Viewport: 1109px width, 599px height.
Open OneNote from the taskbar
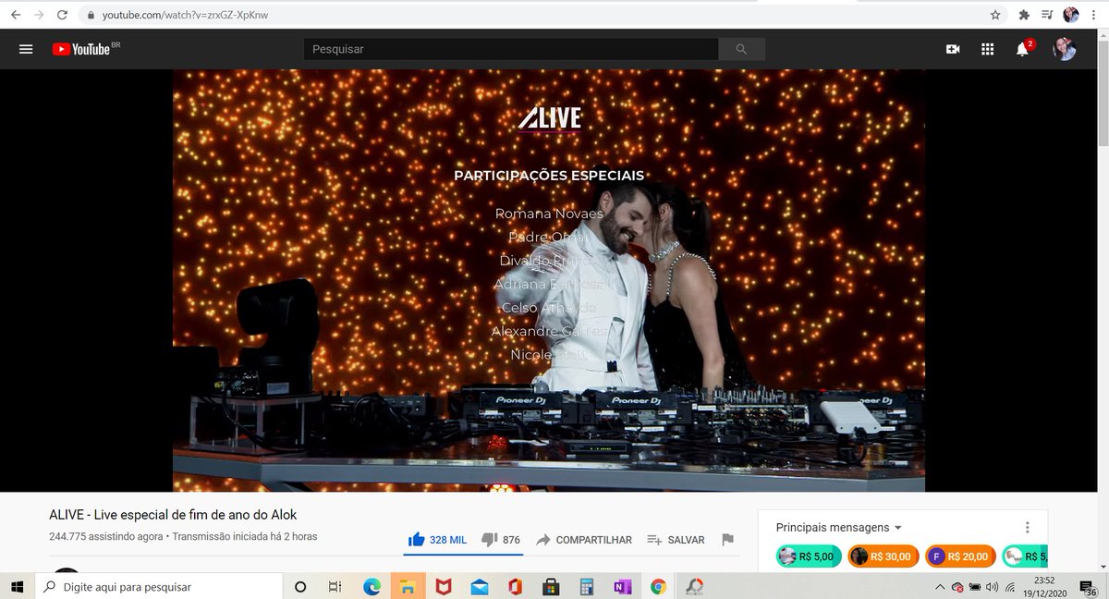pos(621,586)
